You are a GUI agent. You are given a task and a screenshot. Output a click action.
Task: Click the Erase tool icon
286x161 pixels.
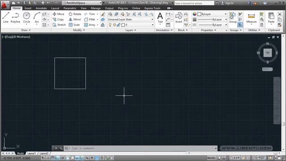point(103,14)
